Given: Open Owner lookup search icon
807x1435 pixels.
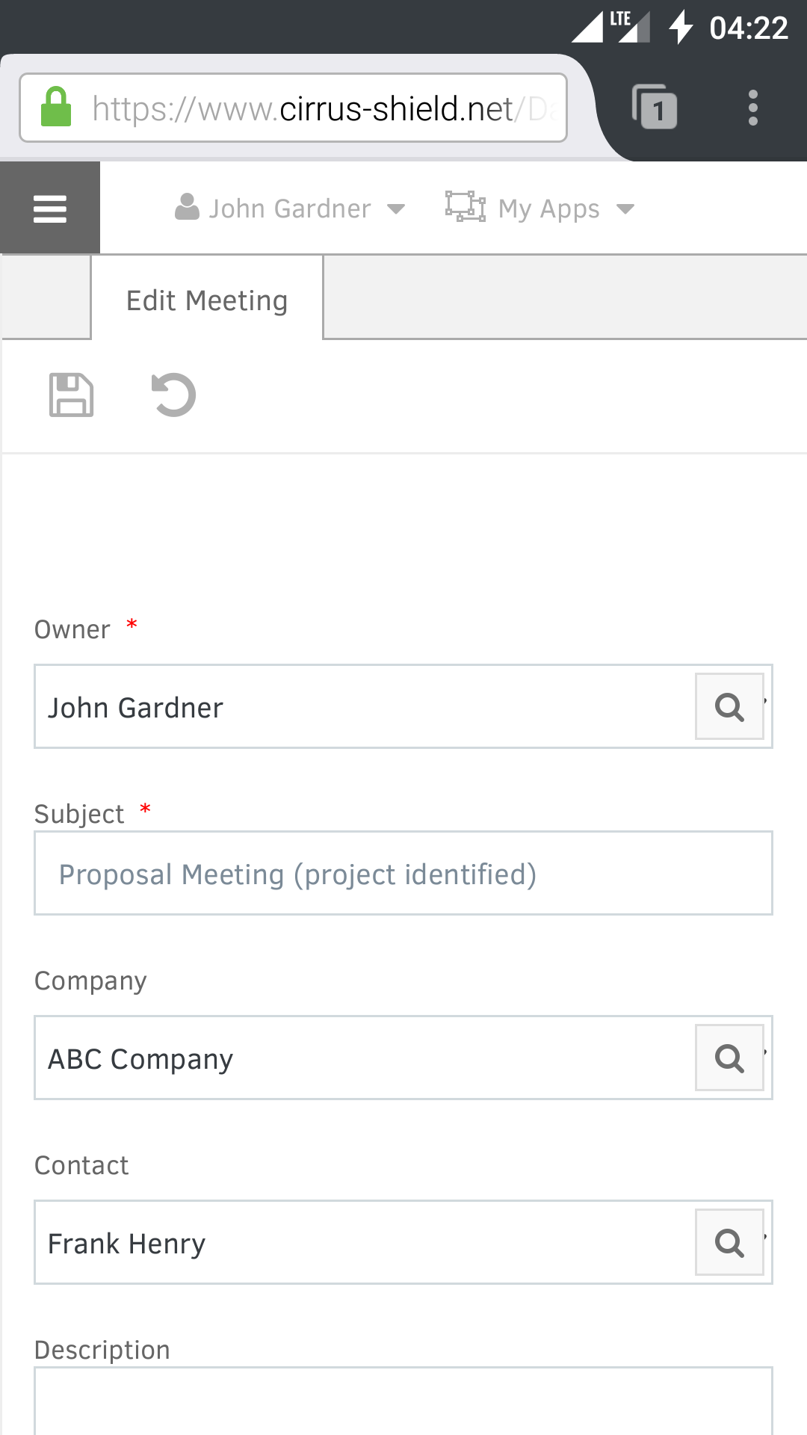Looking at the screenshot, I should [x=729, y=706].
